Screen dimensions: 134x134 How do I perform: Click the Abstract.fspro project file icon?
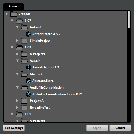[29, 81]
